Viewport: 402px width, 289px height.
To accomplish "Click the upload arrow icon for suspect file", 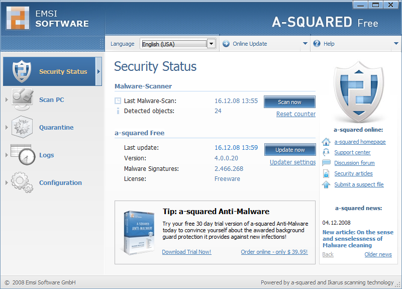I will (326, 184).
